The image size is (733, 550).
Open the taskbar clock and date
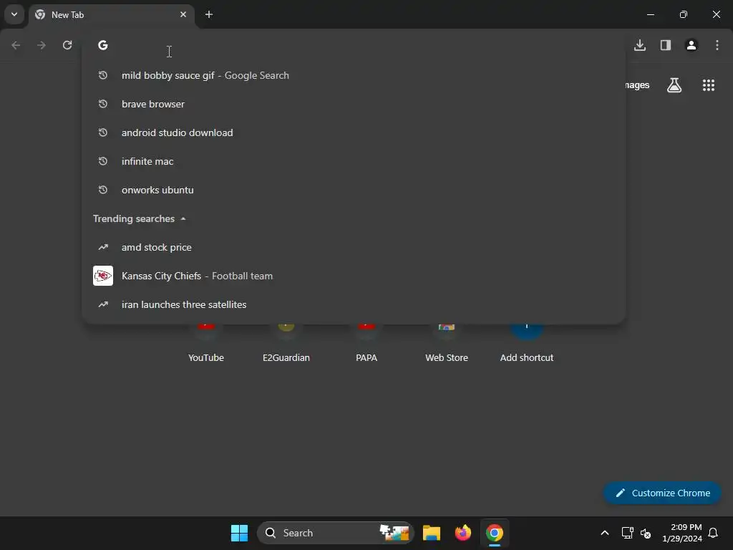[682, 533]
